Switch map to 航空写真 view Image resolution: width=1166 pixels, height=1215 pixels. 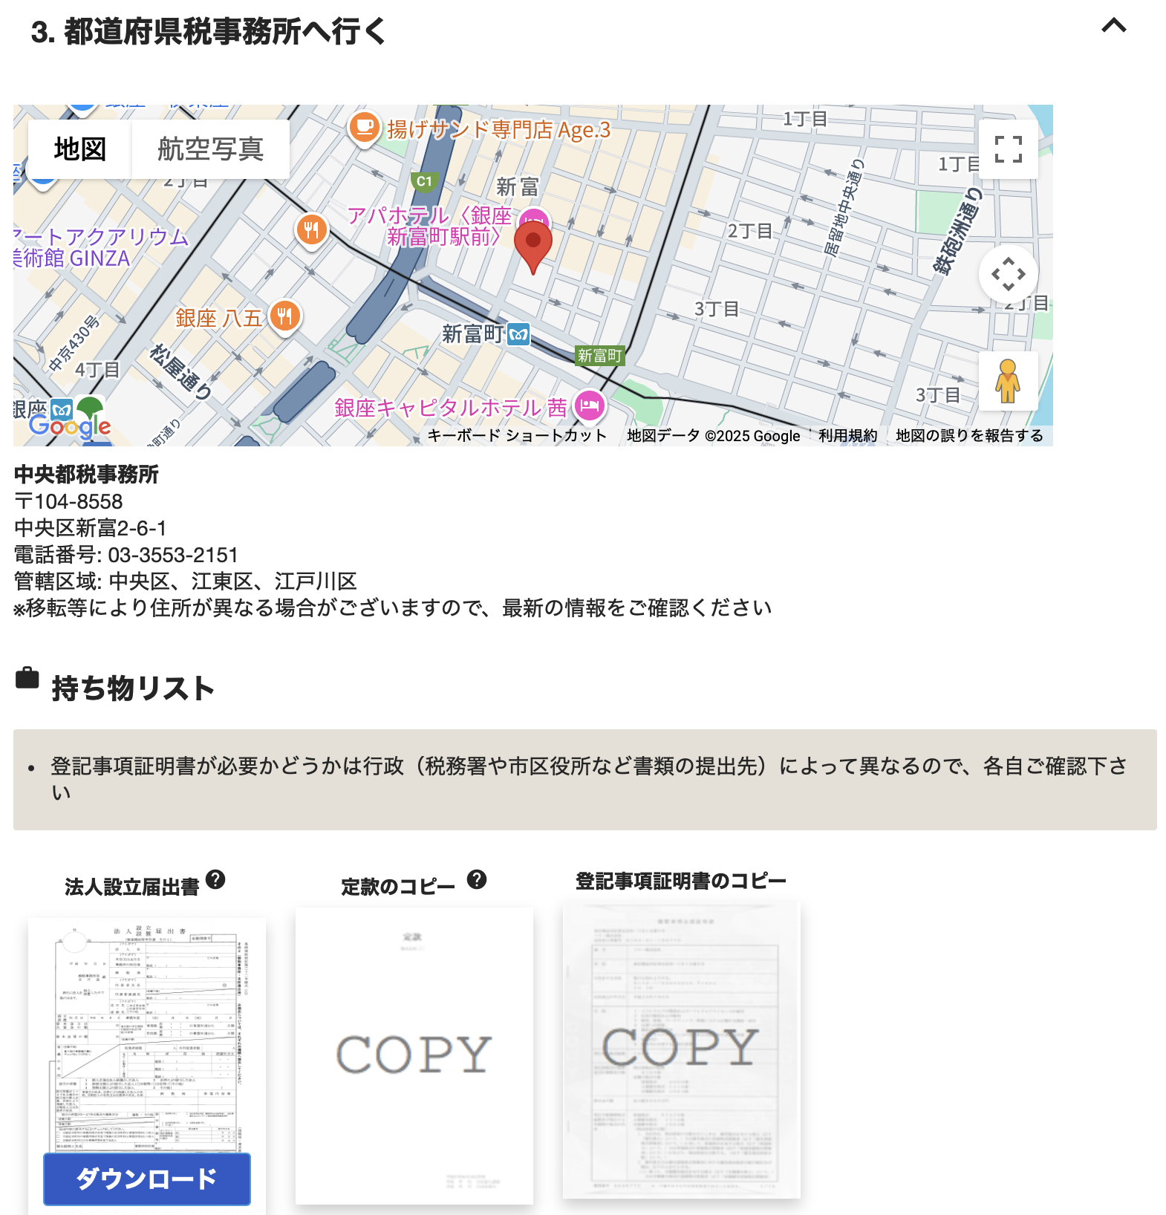click(x=210, y=149)
